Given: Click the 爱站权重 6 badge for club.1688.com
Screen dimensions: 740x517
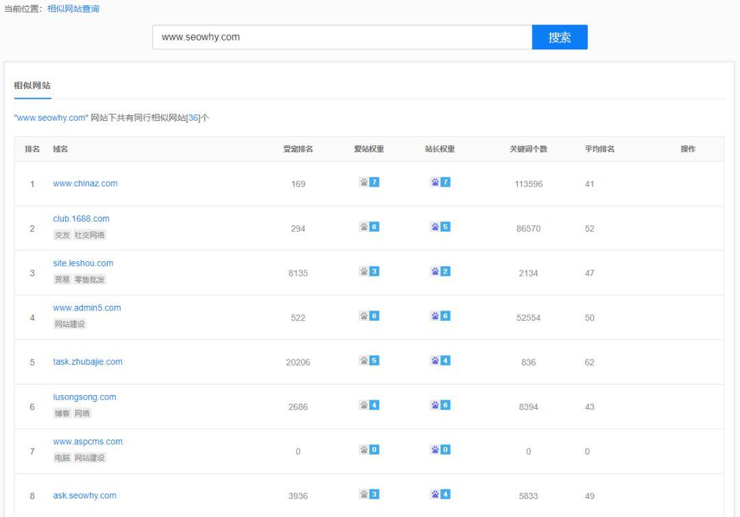Looking at the screenshot, I should click(369, 227).
